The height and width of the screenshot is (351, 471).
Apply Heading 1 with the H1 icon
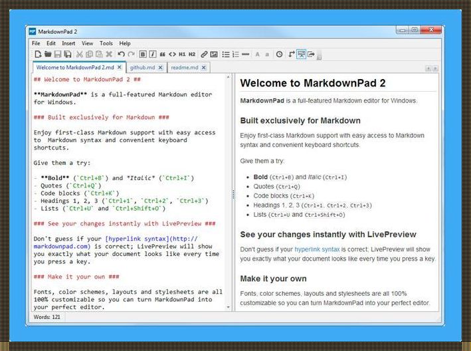tap(182, 55)
